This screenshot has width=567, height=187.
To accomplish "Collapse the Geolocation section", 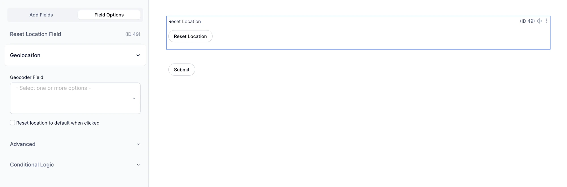I will pyautogui.click(x=138, y=55).
